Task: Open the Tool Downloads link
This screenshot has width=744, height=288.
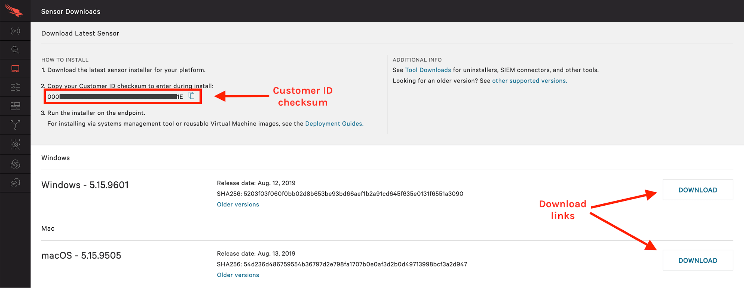Action: (428, 70)
